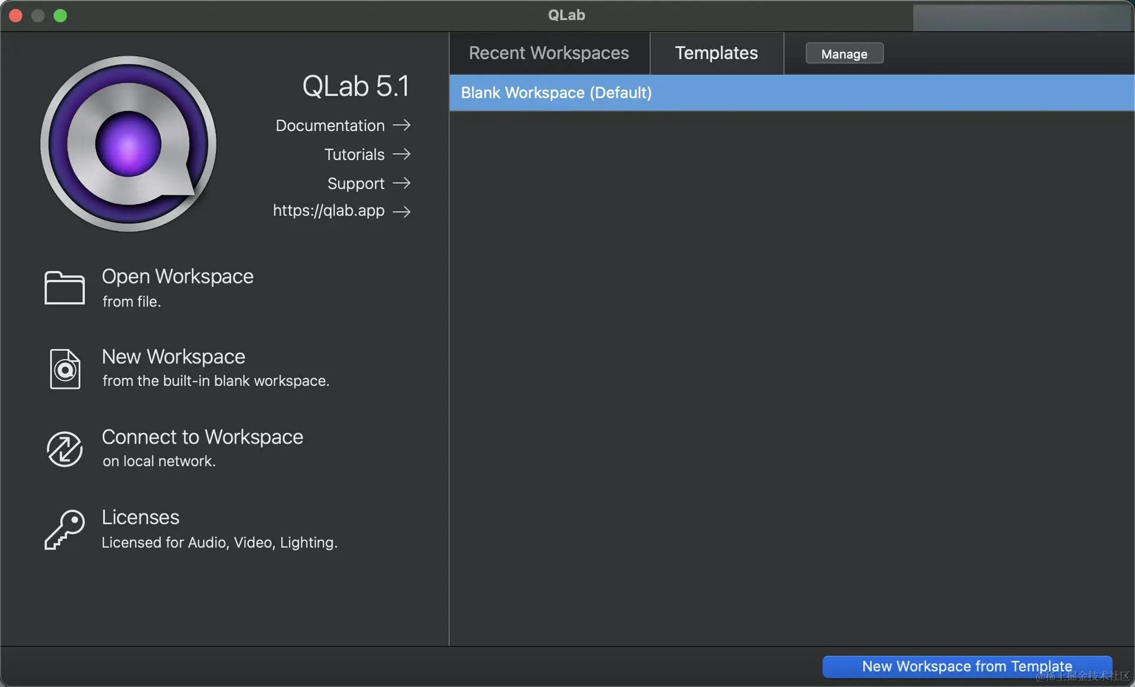Switch to the Recent Workspaces tab
1135x687 pixels.
pyautogui.click(x=549, y=53)
